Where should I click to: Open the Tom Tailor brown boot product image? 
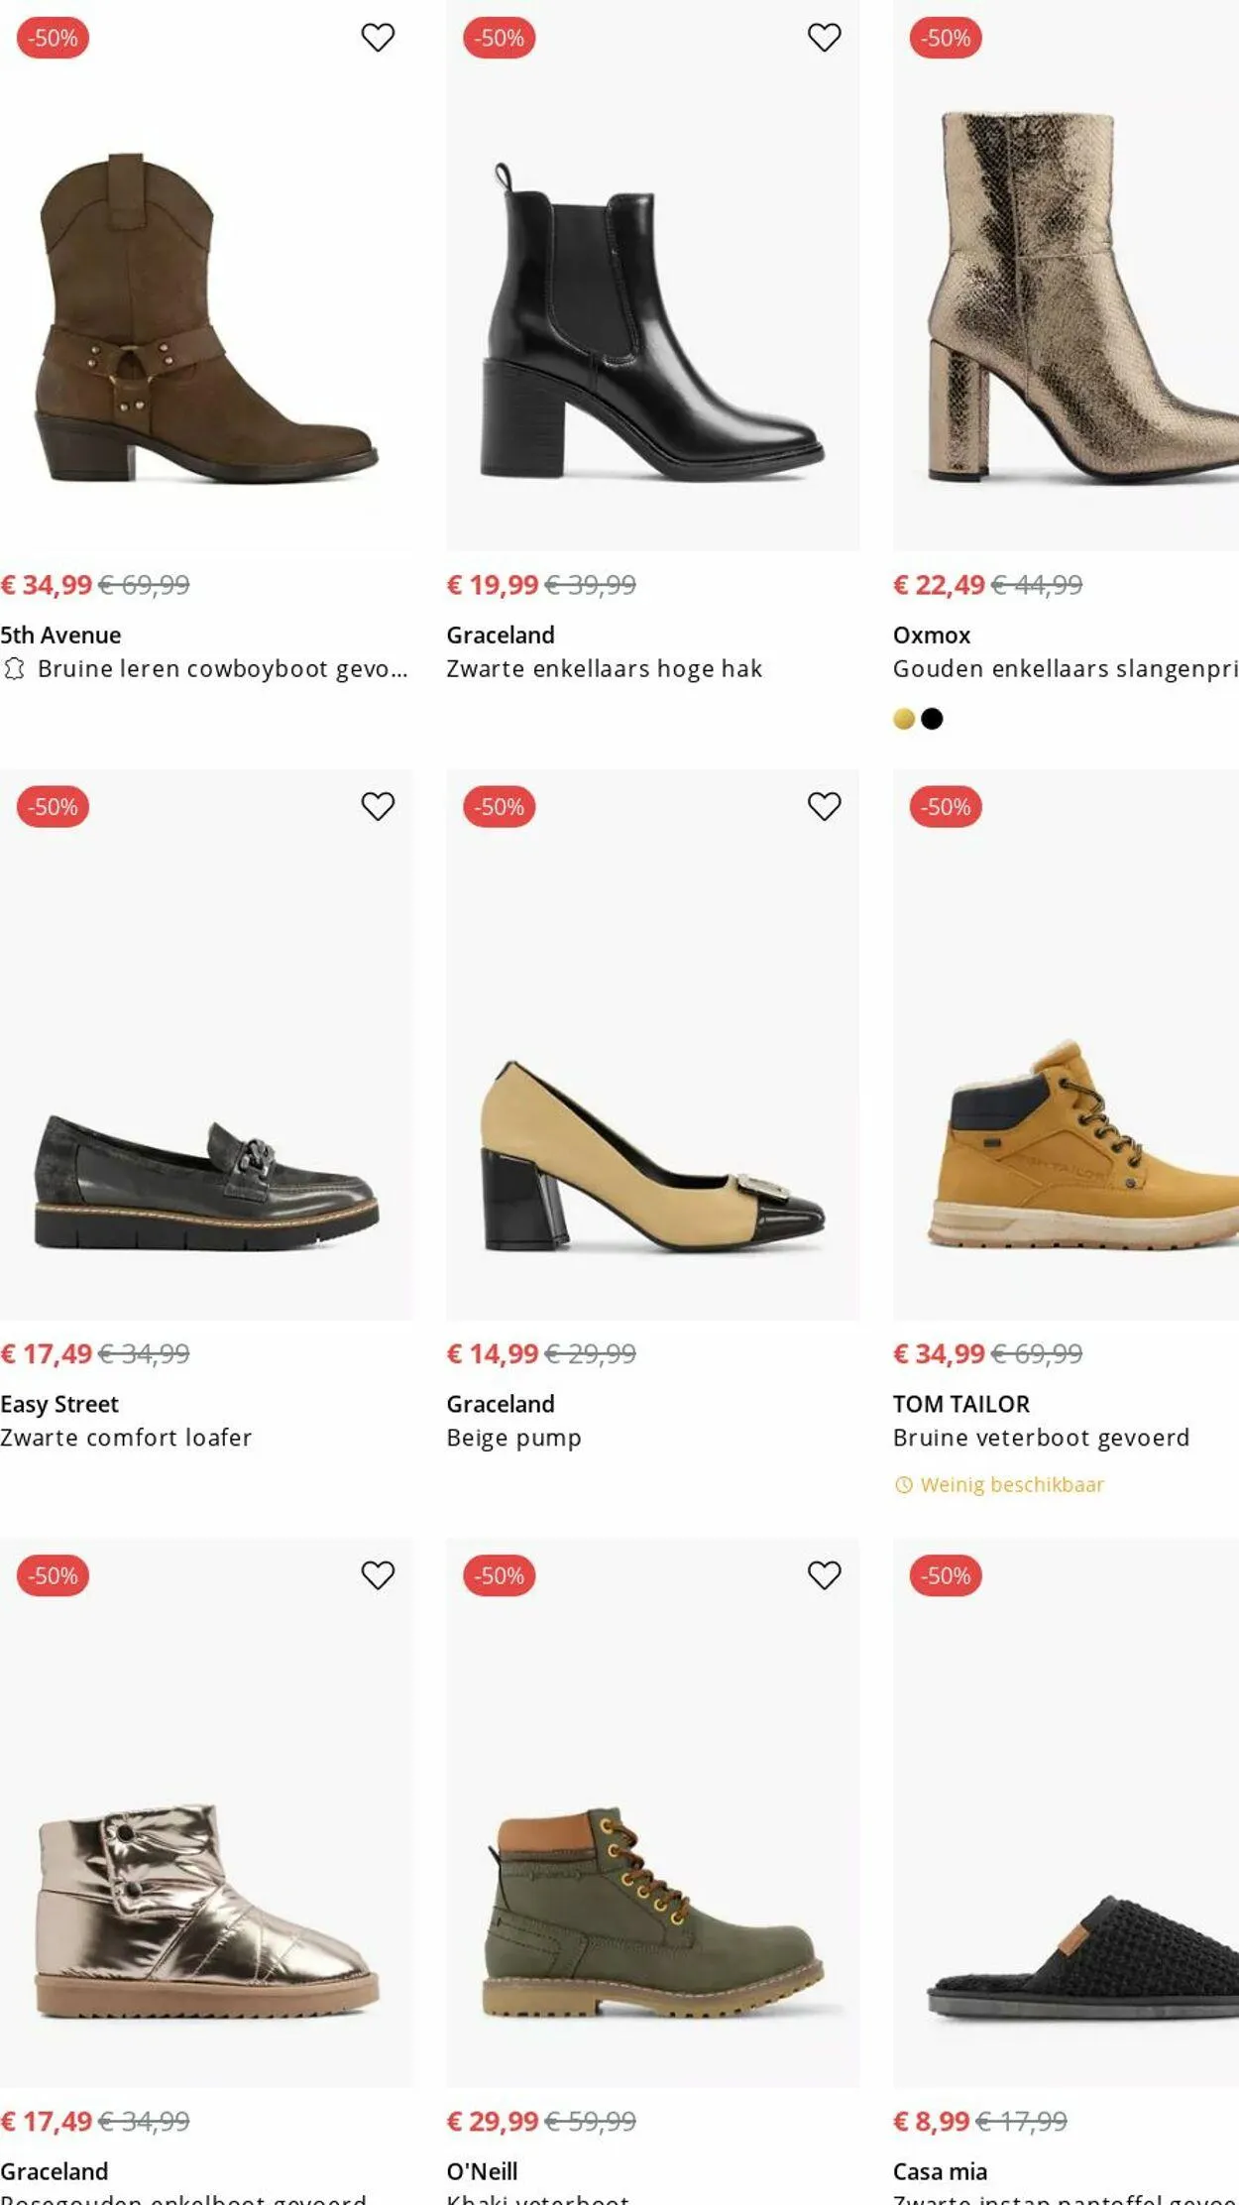[1066, 1140]
